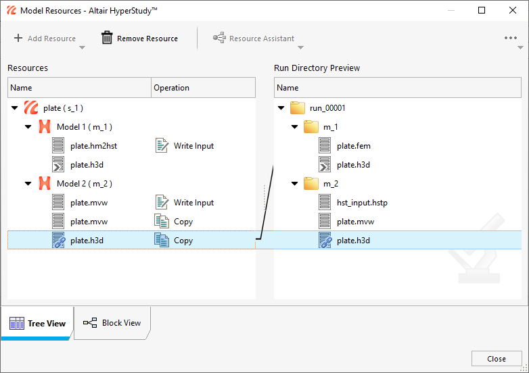Open the Resource Assistant dropdown arrow
529x373 pixels.
coord(300,48)
